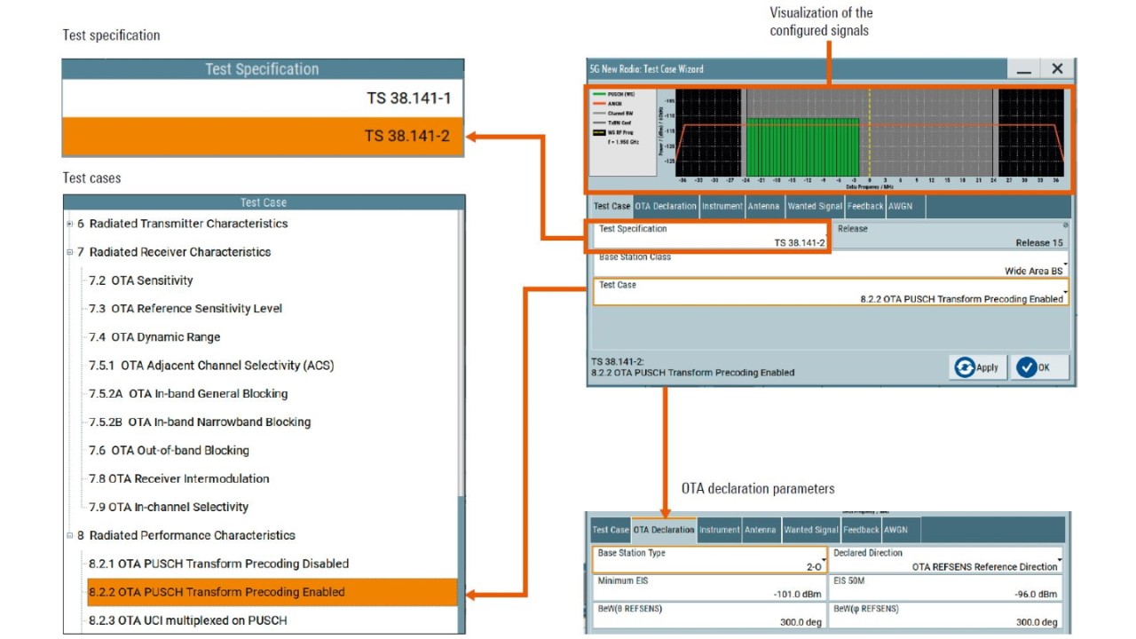
Task: Select 7.4 OTA Dynamic Range
Action: pyautogui.click(x=154, y=337)
